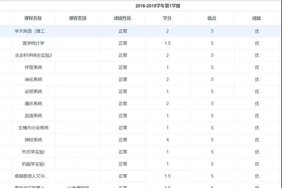The width and height of the screenshot is (282, 188).
Task: Select the 生殖内分泌系统 course name
Action: (x=33, y=128)
